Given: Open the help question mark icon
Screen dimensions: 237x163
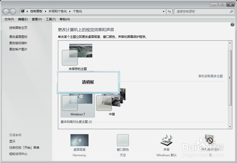Looking at the screenshot, I should (232, 25).
